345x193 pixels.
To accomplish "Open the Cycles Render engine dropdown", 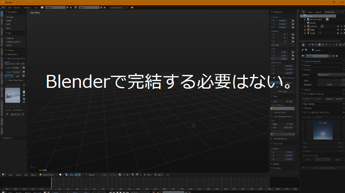I will [x=118, y=8].
